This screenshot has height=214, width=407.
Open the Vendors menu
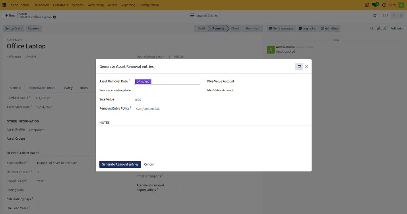tap(78, 5)
